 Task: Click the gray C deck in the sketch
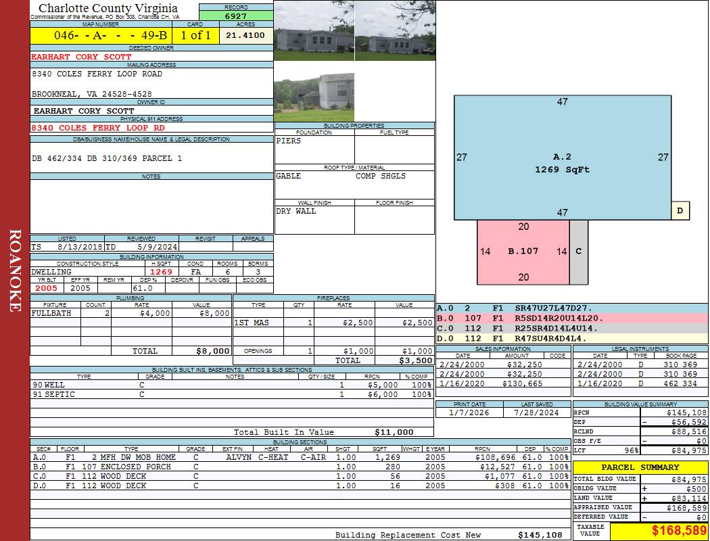click(579, 252)
